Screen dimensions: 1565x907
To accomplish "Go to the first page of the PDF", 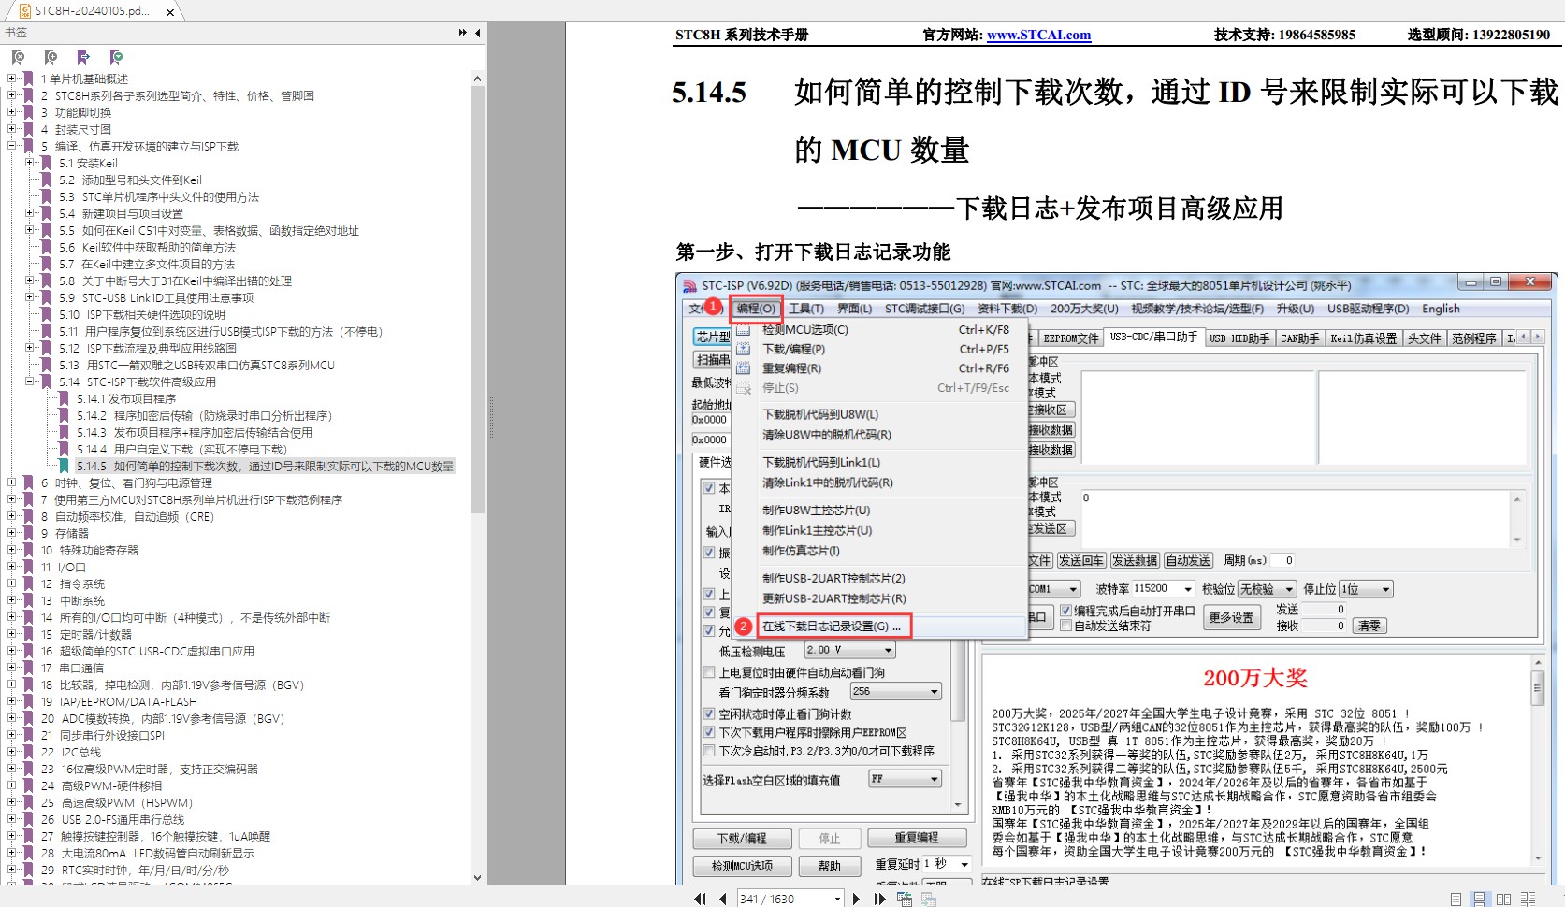I will (x=700, y=899).
